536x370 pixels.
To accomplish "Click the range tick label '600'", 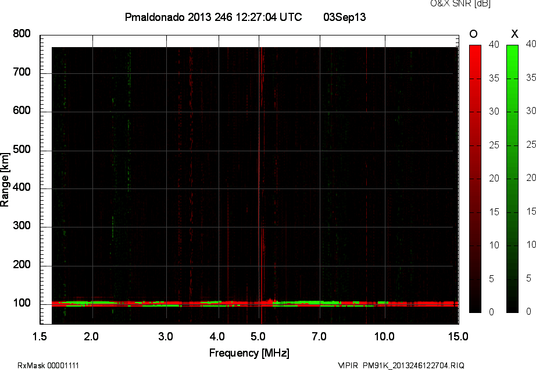I will pyautogui.click(x=22, y=111).
